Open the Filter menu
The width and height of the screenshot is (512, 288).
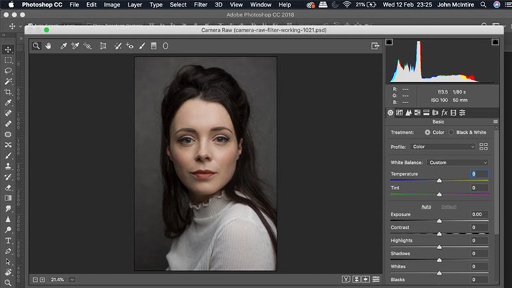[x=200, y=4]
